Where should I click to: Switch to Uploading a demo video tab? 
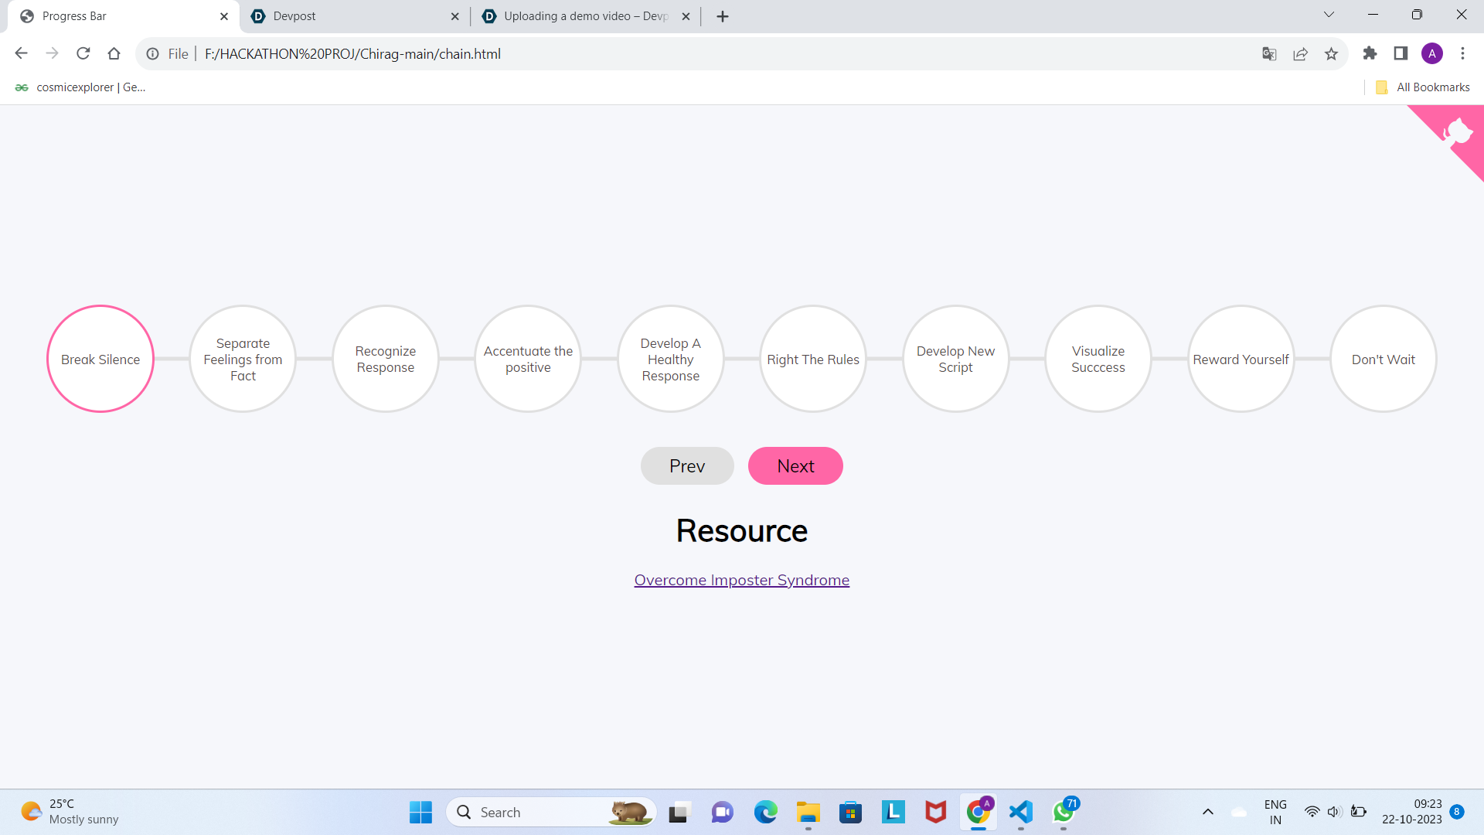point(584,16)
